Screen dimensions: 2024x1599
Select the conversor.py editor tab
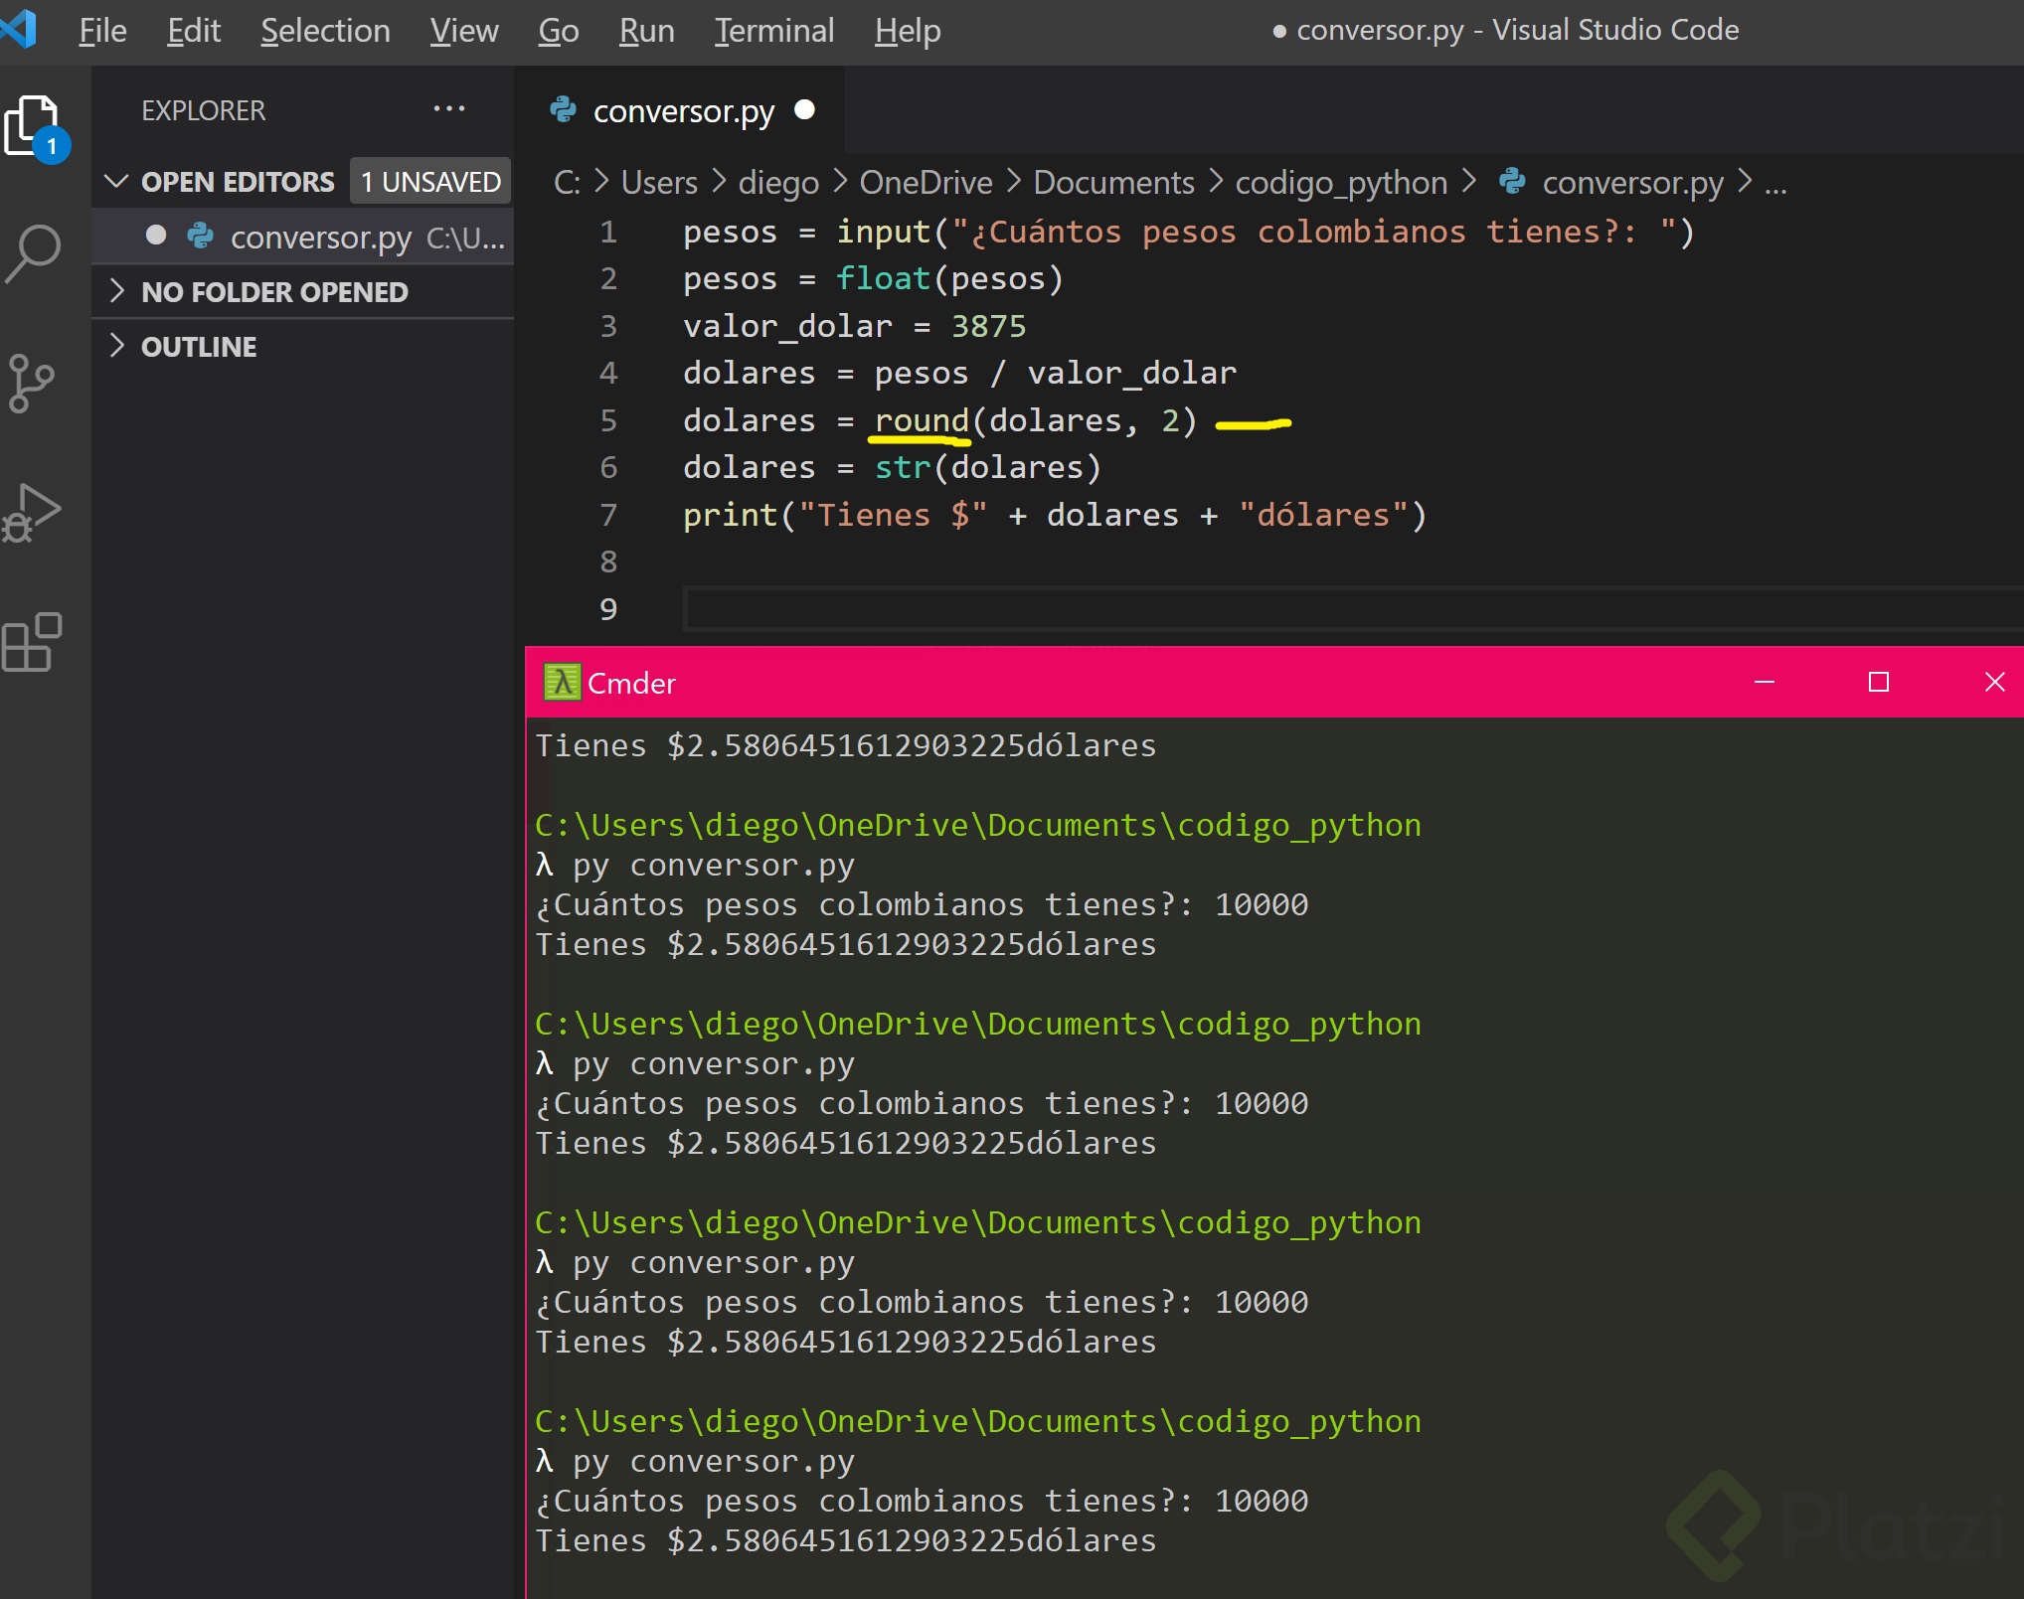[680, 110]
